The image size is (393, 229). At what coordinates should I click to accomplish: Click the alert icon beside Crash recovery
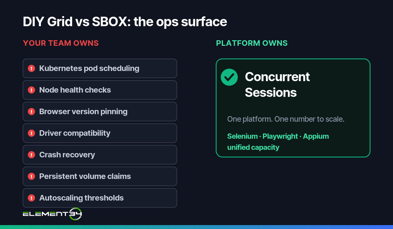pyautogui.click(x=31, y=155)
